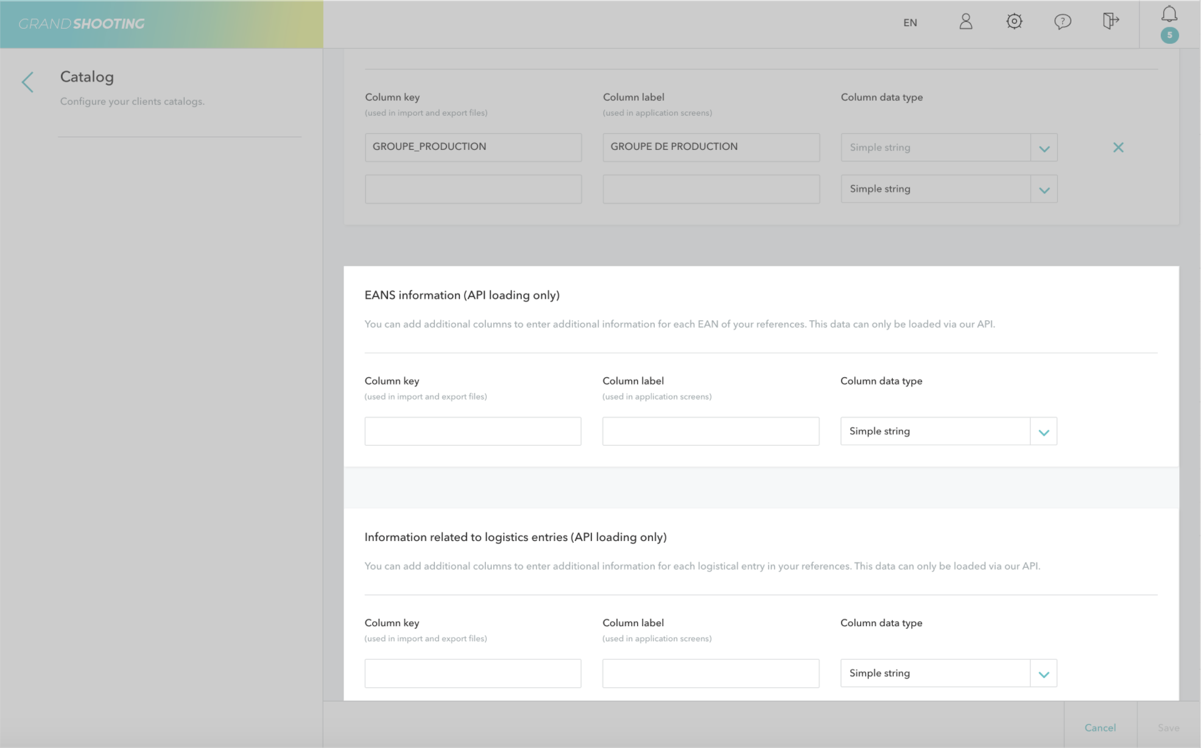The image size is (1201, 748).
Task: Switch language using the EN selector
Action: (910, 23)
